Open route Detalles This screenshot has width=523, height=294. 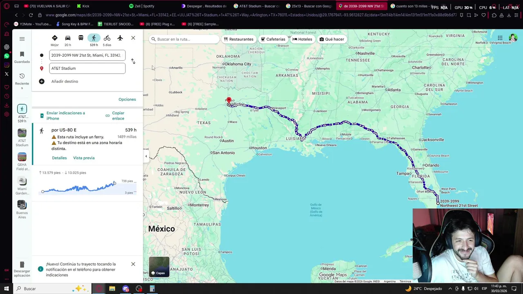tap(59, 158)
